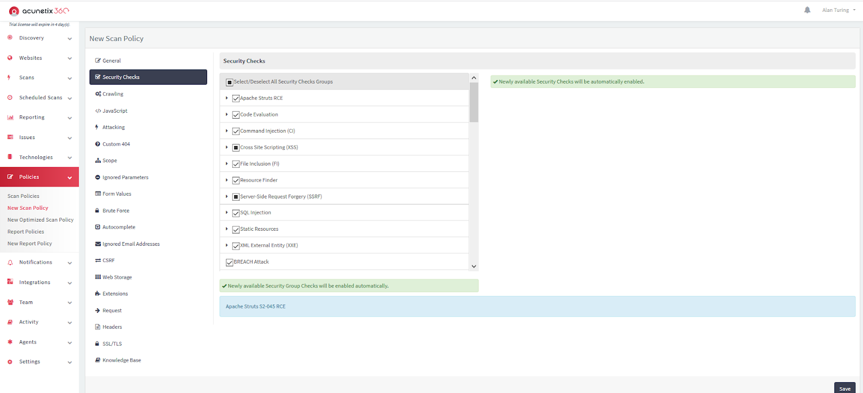Click the Integrations puzzle icon
The height and width of the screenshot is (393, 863).
10,282
